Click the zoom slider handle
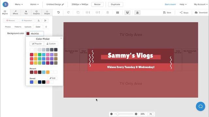This screenshot has width=209, height=117. point(118,114)
